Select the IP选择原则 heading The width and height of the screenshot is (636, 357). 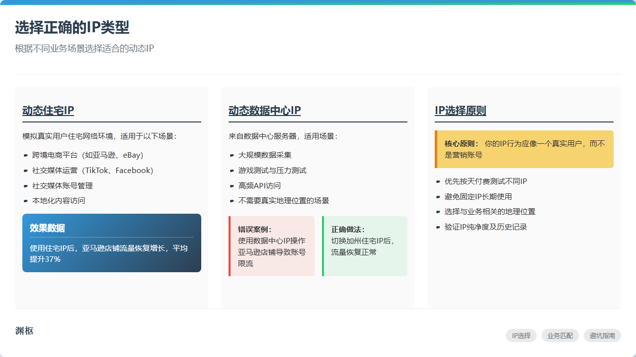click(461, 111)
